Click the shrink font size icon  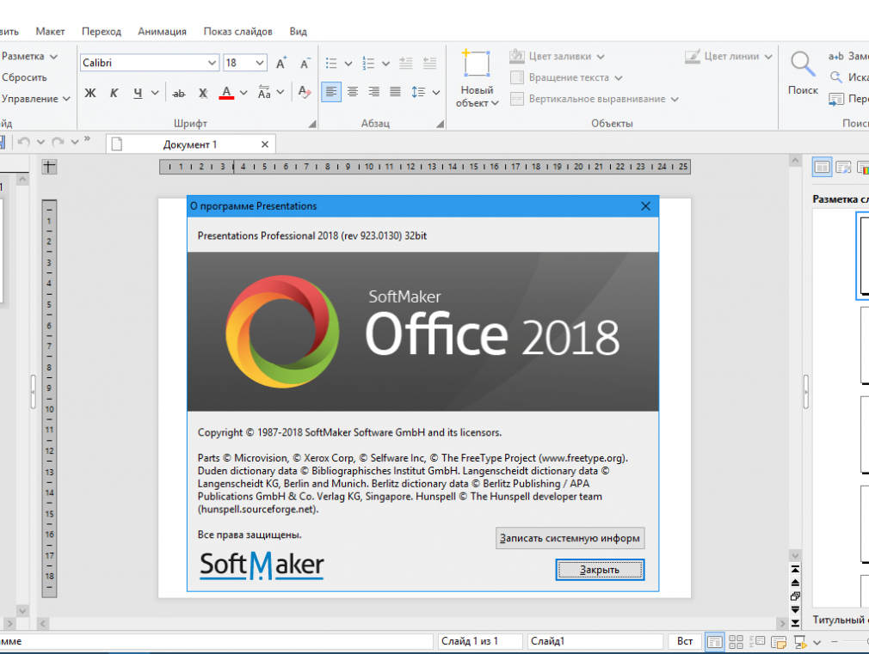tap(305, 63)
